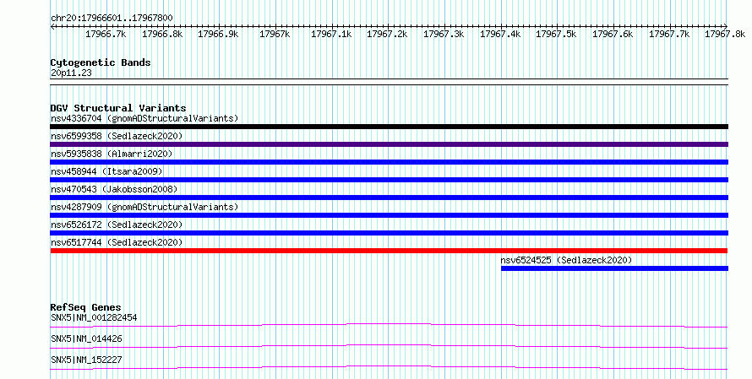Click the 17967.8k ruler tick label
Screen dimensions: 752x379
pyautogui.click(x=725, y=34)
